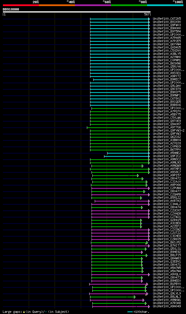Open hit UniRef100_A9NKW1

coord(167,300)
